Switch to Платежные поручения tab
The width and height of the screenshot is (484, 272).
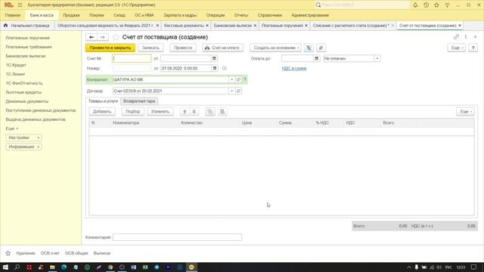pos(282,25)
